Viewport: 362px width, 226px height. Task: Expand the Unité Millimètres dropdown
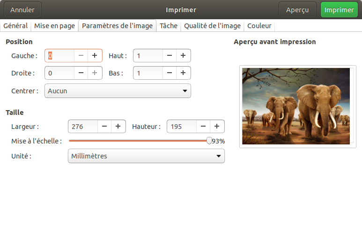146,156
